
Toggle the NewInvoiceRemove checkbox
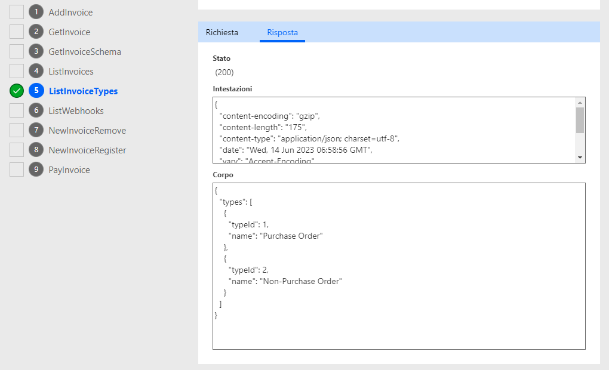click(x=17, y=130)
